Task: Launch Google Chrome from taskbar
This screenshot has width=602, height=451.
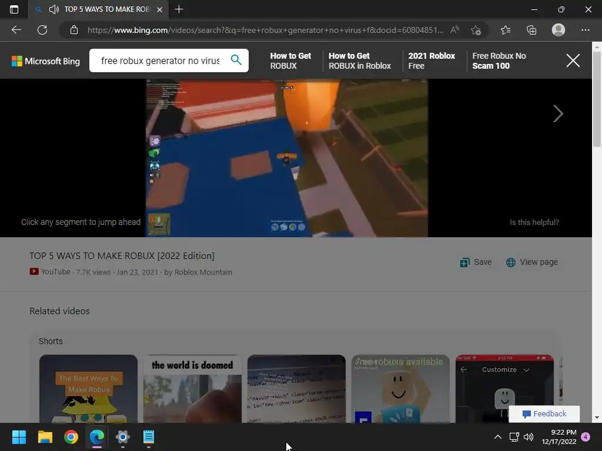Action: click(x=71, y=437)
